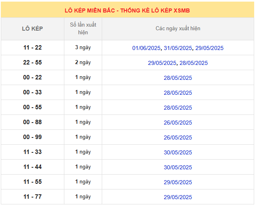The width and height of the screenshot is (259, 206).
Task: Open 28/05/2025 date in 00 - 55 row
Action: coord(178,108)
